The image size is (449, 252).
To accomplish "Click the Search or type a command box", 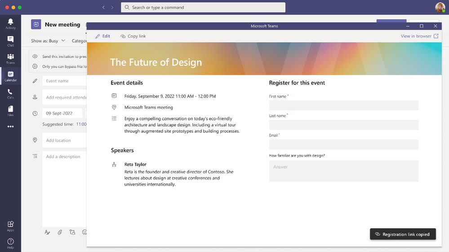I will tap(203, 8).
